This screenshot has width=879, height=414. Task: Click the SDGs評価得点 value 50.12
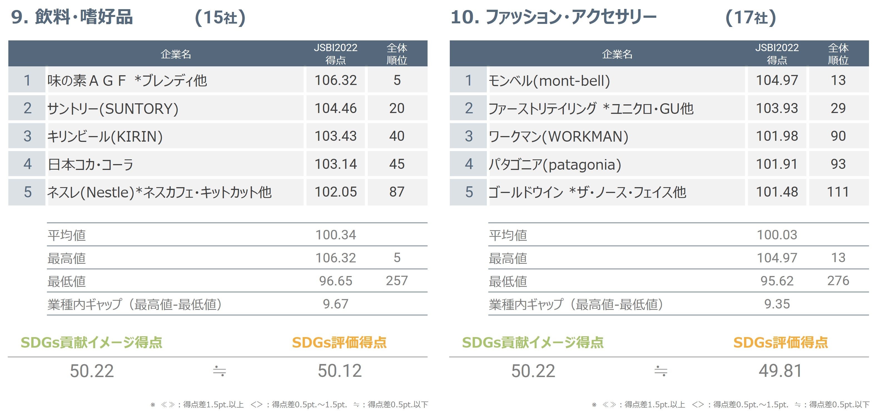(x=339, y=371)
